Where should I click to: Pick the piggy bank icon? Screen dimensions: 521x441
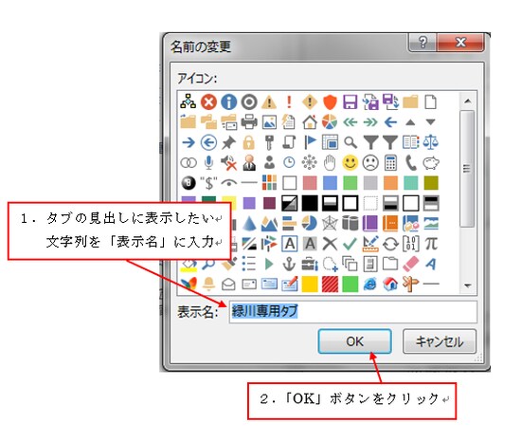(x=431, y=163)
